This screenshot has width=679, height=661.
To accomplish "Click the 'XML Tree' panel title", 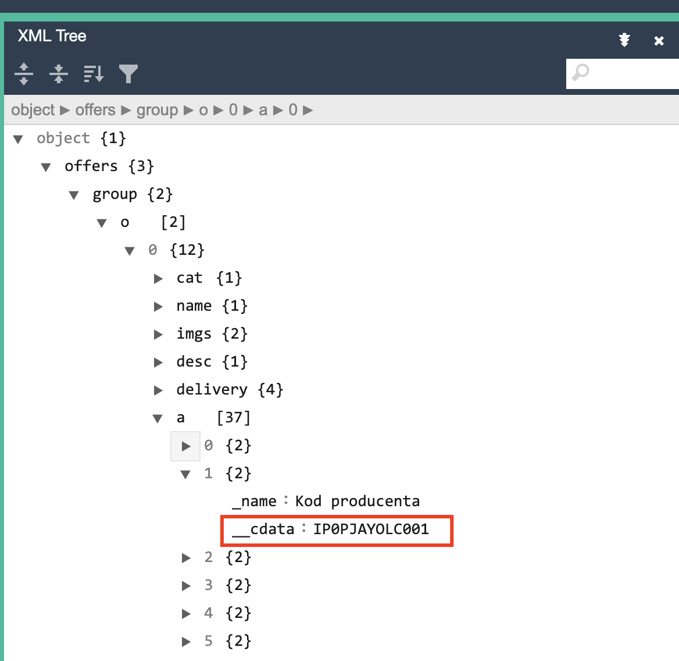I will pyautogui.click(x=52, y=35).
